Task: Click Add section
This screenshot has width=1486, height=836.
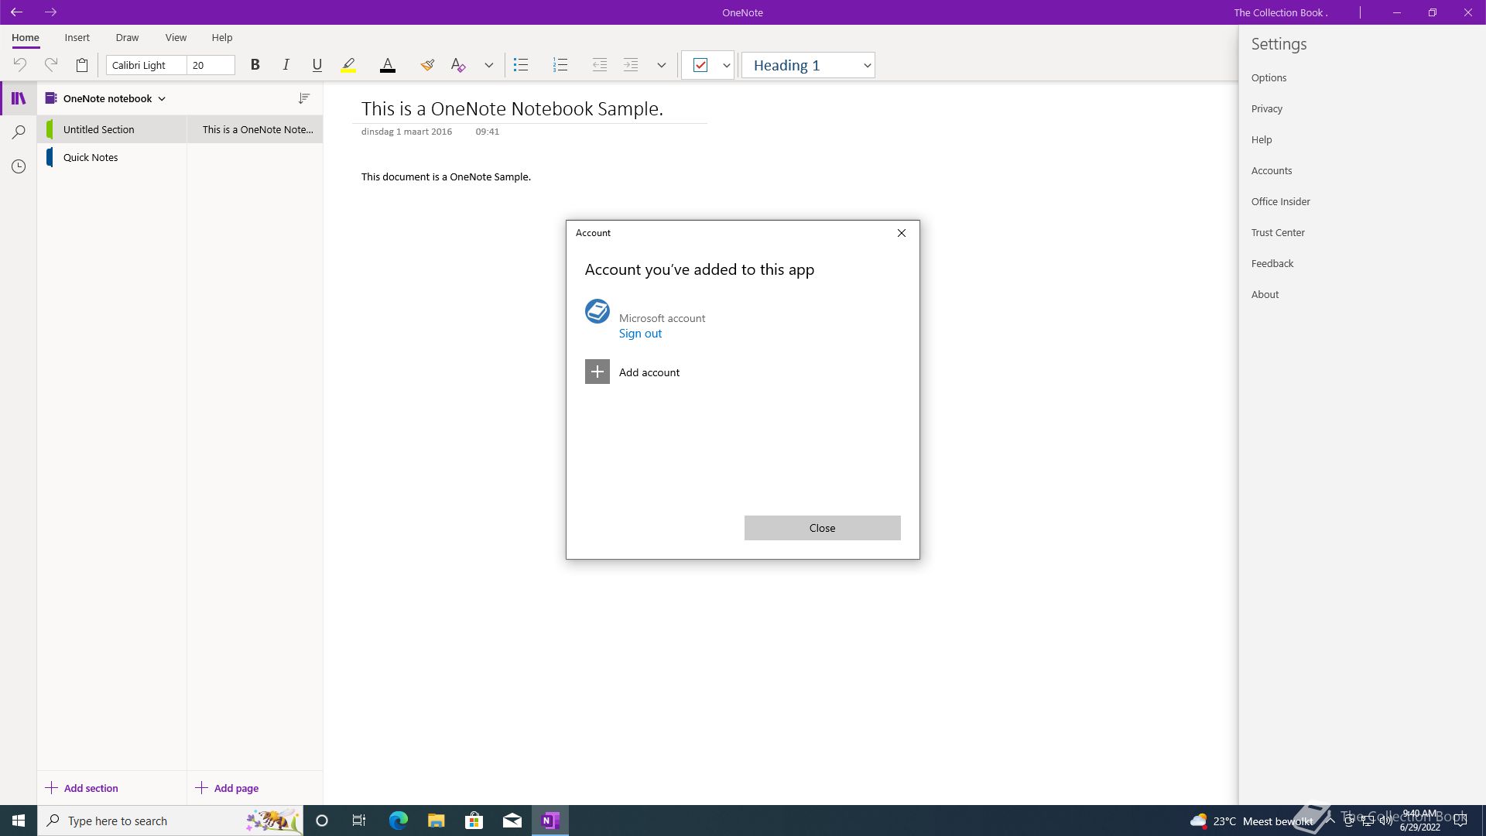Action: pos(82,788)
